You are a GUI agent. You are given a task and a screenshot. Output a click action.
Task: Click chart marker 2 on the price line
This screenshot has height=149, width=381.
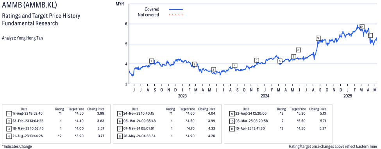pyautogui.click(x=194, y=64)
